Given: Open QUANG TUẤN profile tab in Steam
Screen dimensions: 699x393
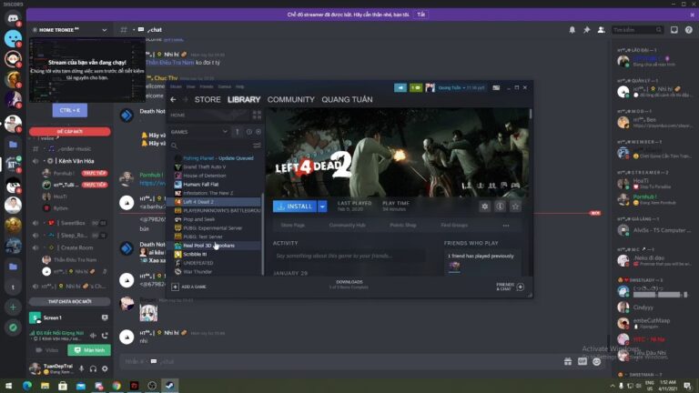Looking at the screenshot, I should click(x=347, y=99).
